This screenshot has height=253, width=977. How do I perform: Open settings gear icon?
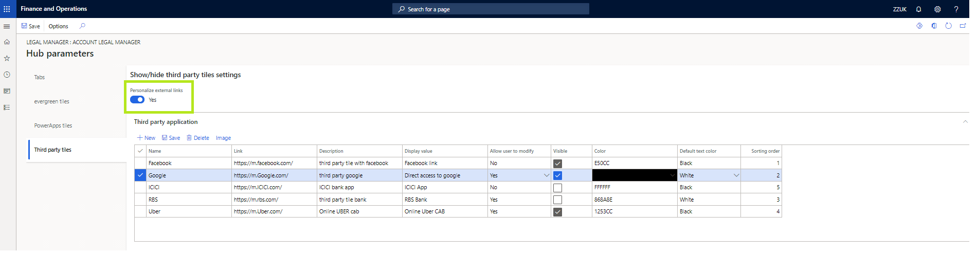(937, 9)
